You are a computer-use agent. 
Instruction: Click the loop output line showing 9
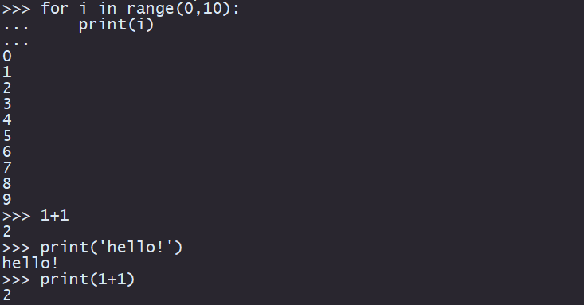click(7, 200)
